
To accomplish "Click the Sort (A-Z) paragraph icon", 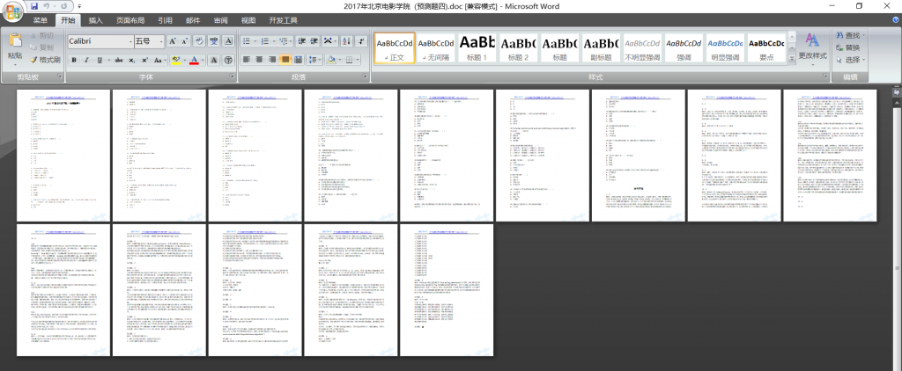I will click(x=346, y=40).
